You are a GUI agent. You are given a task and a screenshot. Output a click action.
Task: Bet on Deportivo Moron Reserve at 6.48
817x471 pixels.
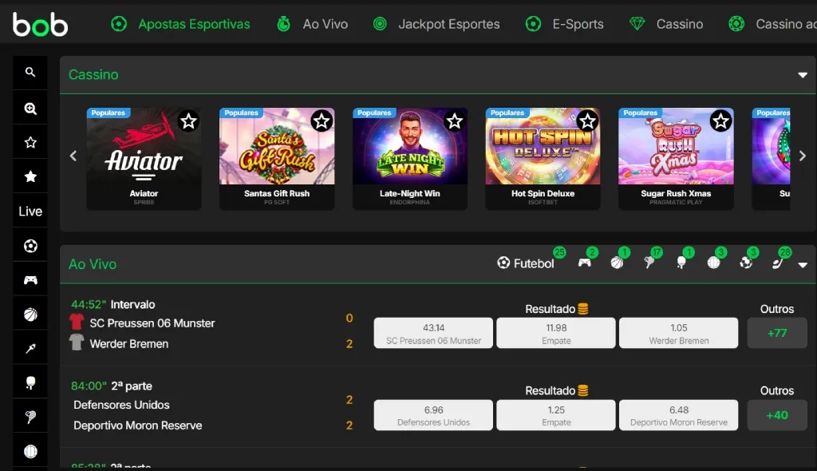click(678, 415)
